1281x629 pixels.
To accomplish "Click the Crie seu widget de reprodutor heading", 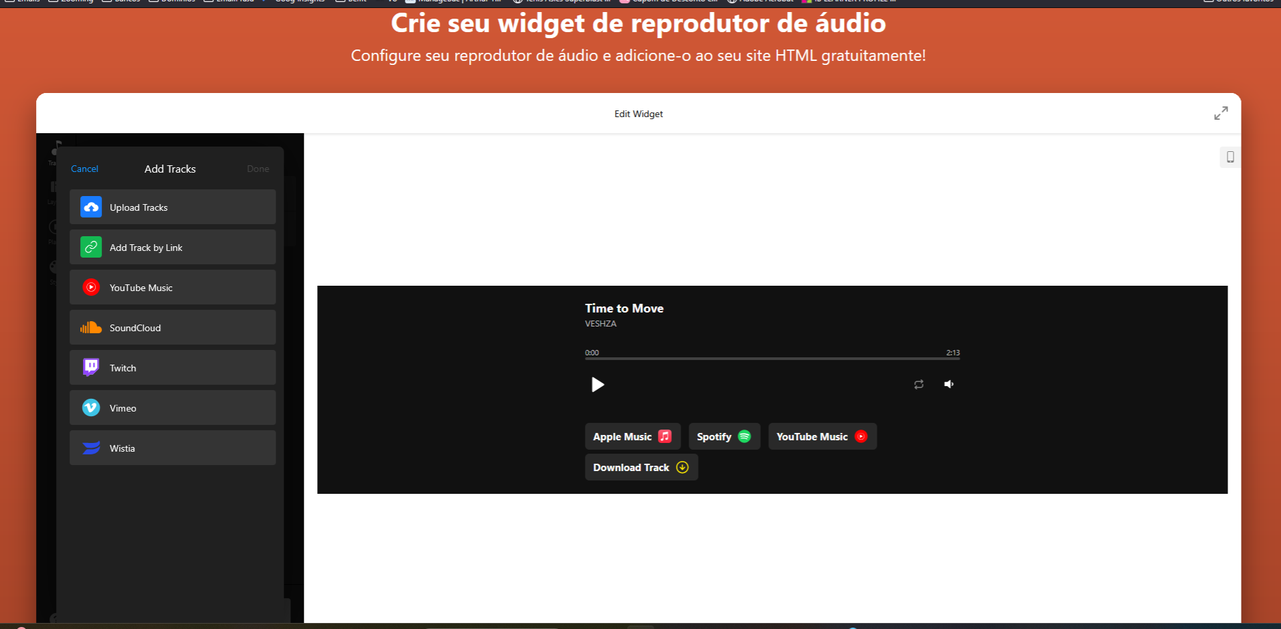I will (638, 23).
